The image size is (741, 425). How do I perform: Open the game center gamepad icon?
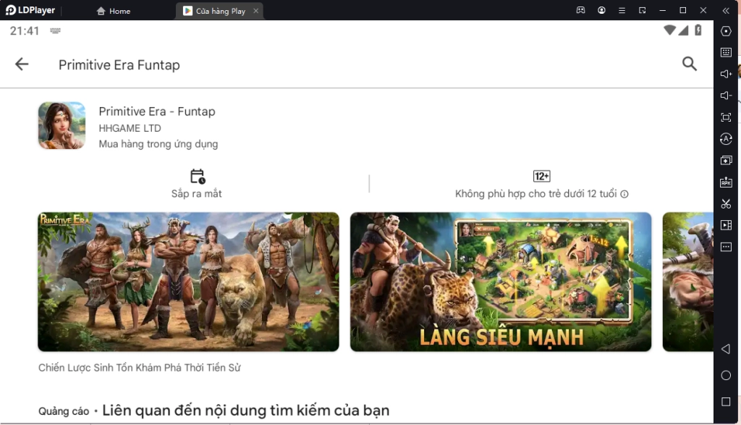pos(579,10)
